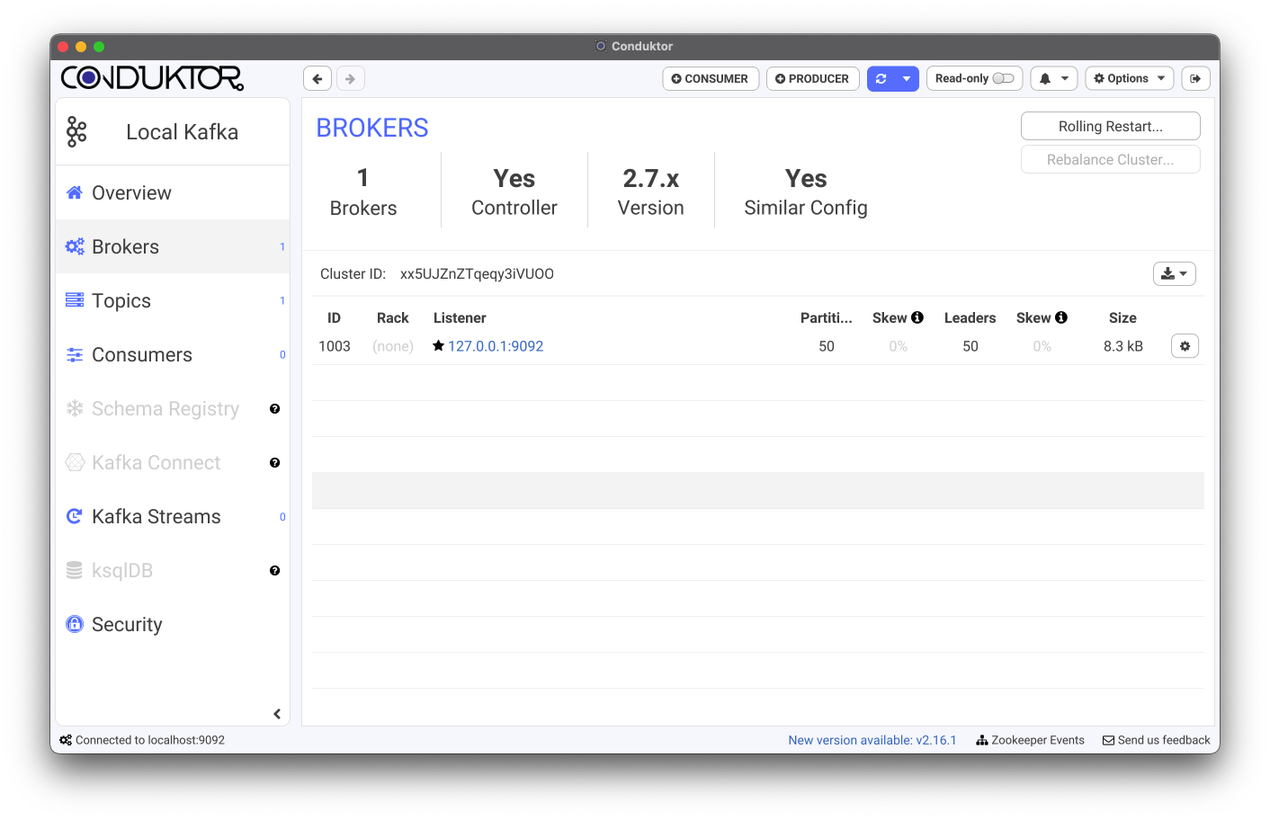Viewport: 1270px width, 820px height.
Task: Click the logout/exit icon button
Action: point(1195,79)
